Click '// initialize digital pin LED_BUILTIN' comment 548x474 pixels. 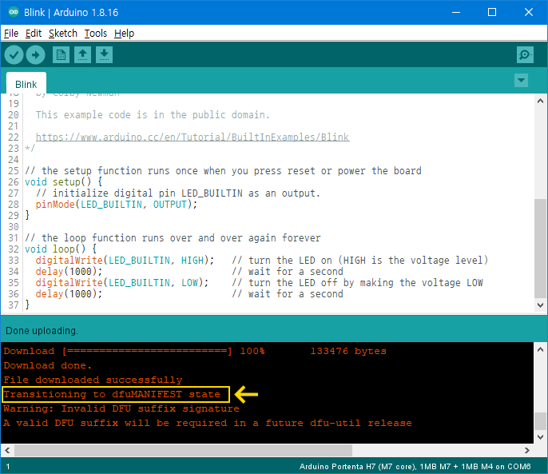coord(178,193)
